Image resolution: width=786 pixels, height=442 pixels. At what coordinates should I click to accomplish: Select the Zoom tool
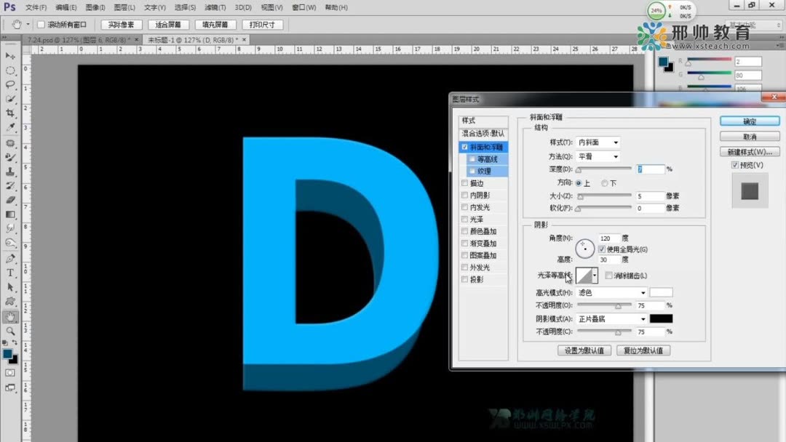[x=10, y=332]
